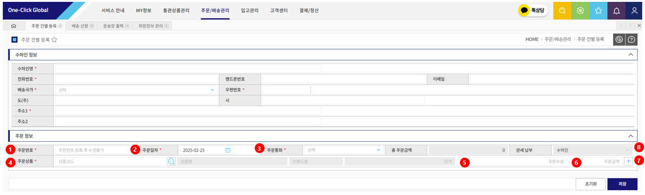Focus the 핸드폰번호 input field
This screenshot has height=195, width=645.
[344, 79]
